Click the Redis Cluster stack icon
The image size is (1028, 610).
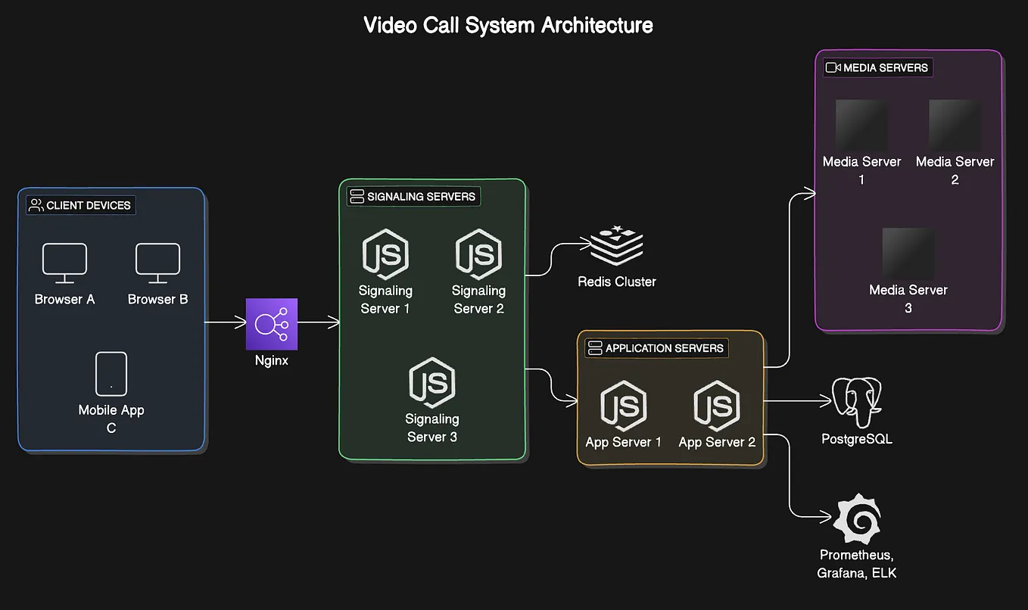click(616, 245)
